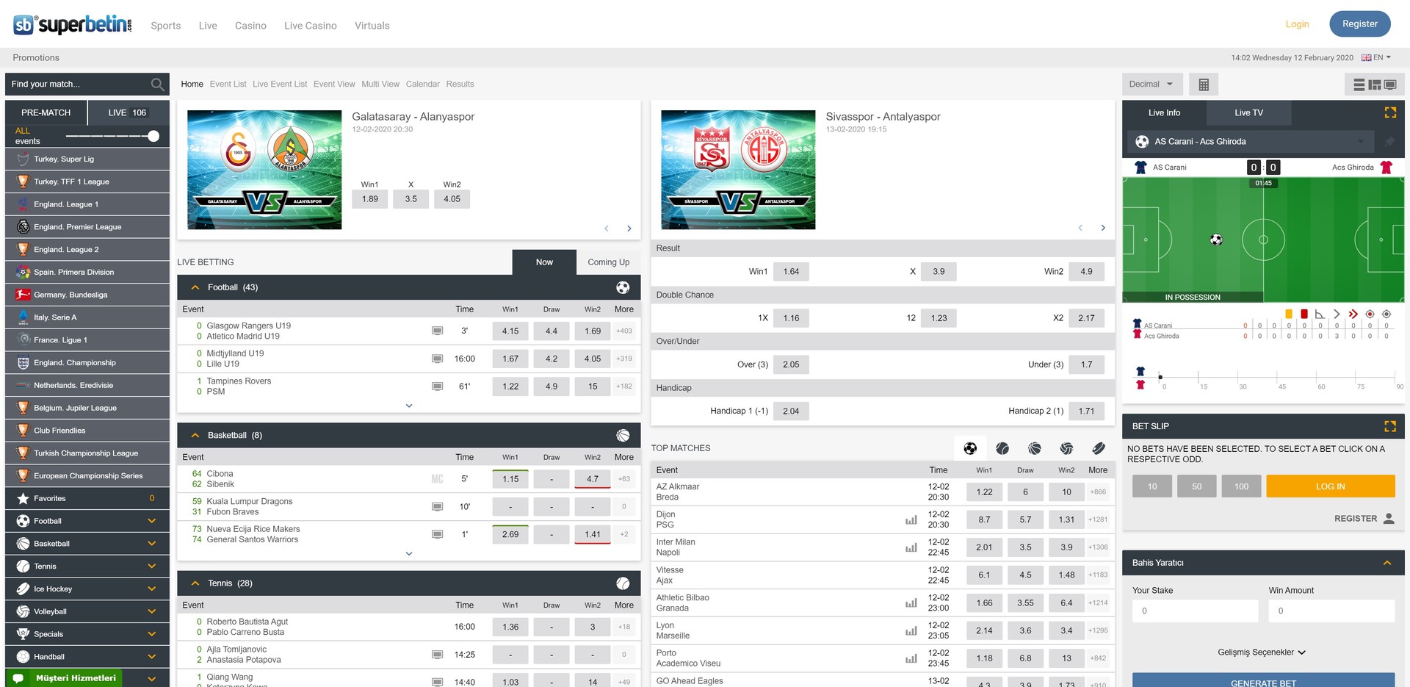This screenshot has height=687, width=1410.
Task: Click the all events time slider handle
Action: click(x=153, y=136)
